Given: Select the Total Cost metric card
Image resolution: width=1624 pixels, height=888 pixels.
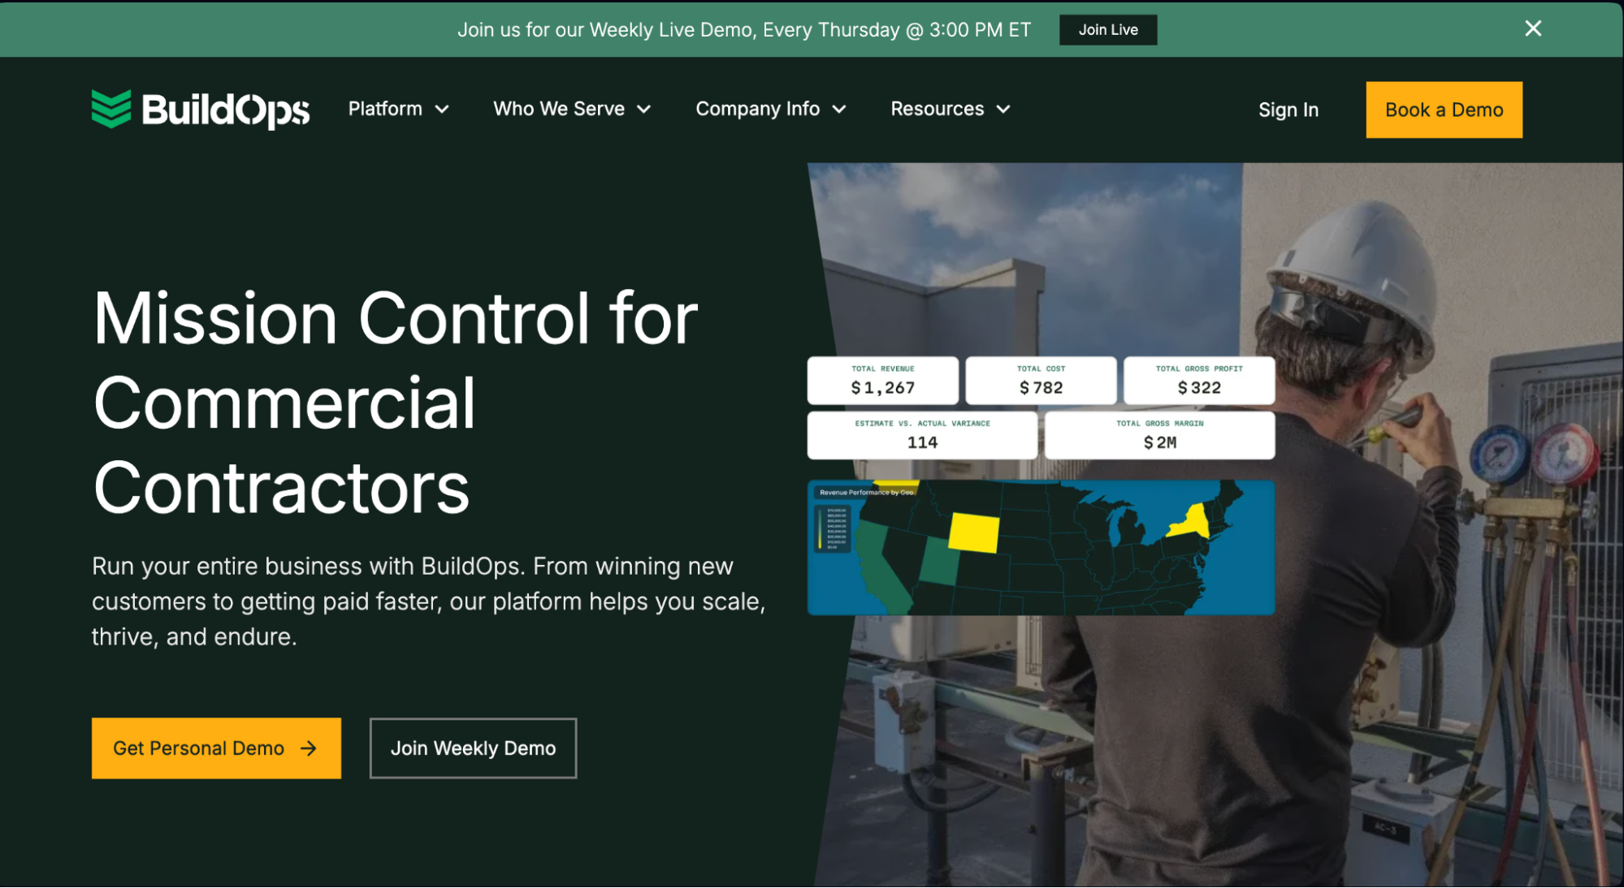Looking at the screenshot, I should 1041,380.
